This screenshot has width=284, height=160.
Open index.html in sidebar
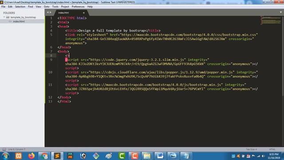coord(19,21)
